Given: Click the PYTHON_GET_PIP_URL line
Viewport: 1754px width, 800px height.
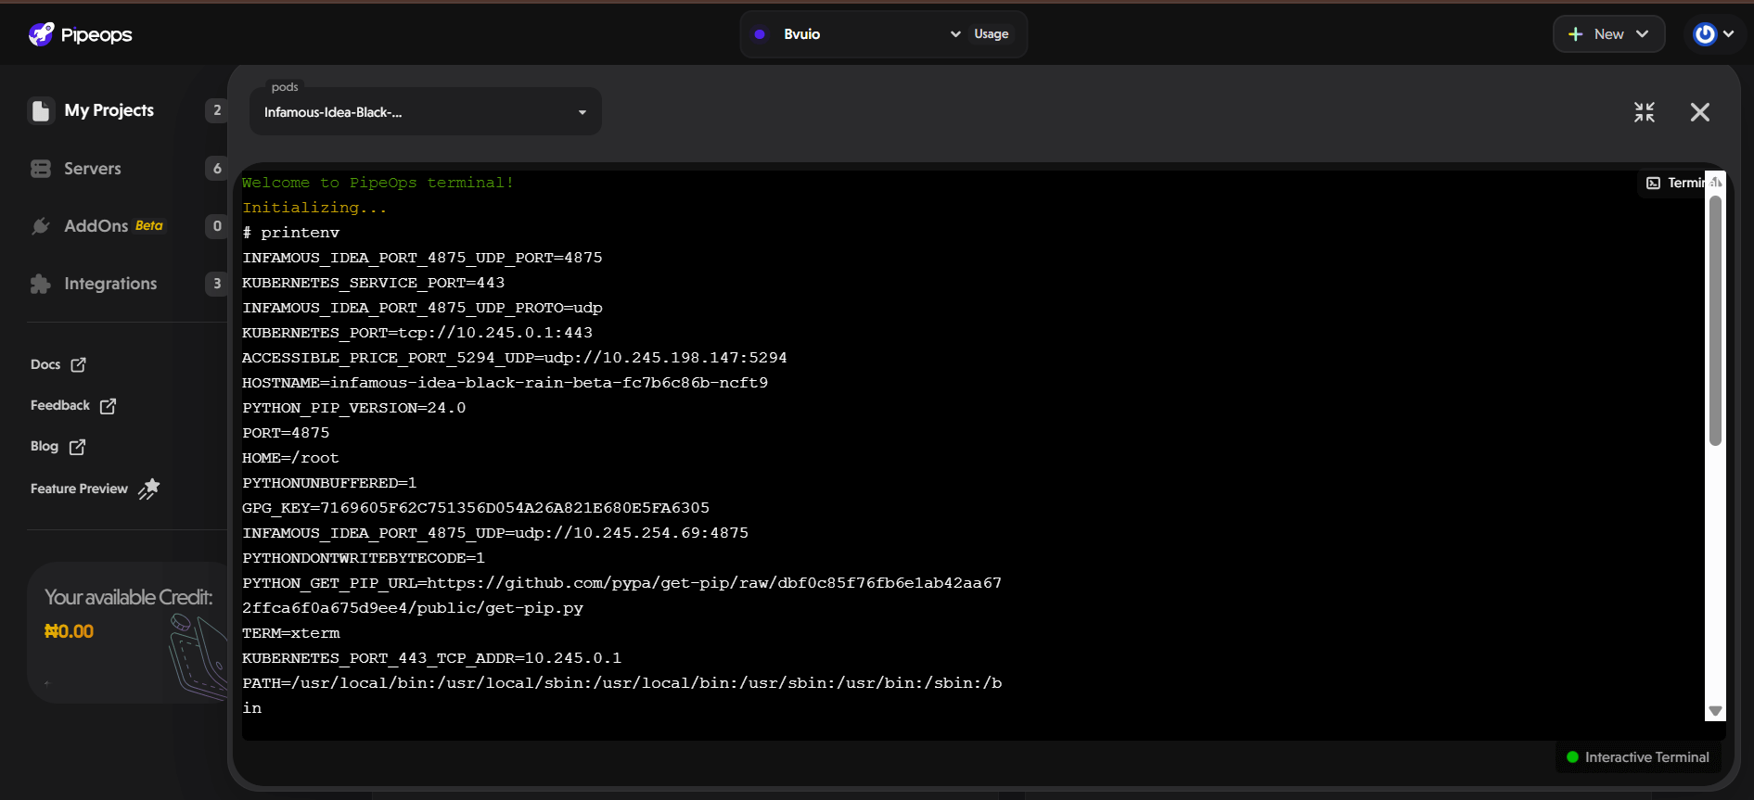Looking at the screenshot, I should tap(622, 595).
